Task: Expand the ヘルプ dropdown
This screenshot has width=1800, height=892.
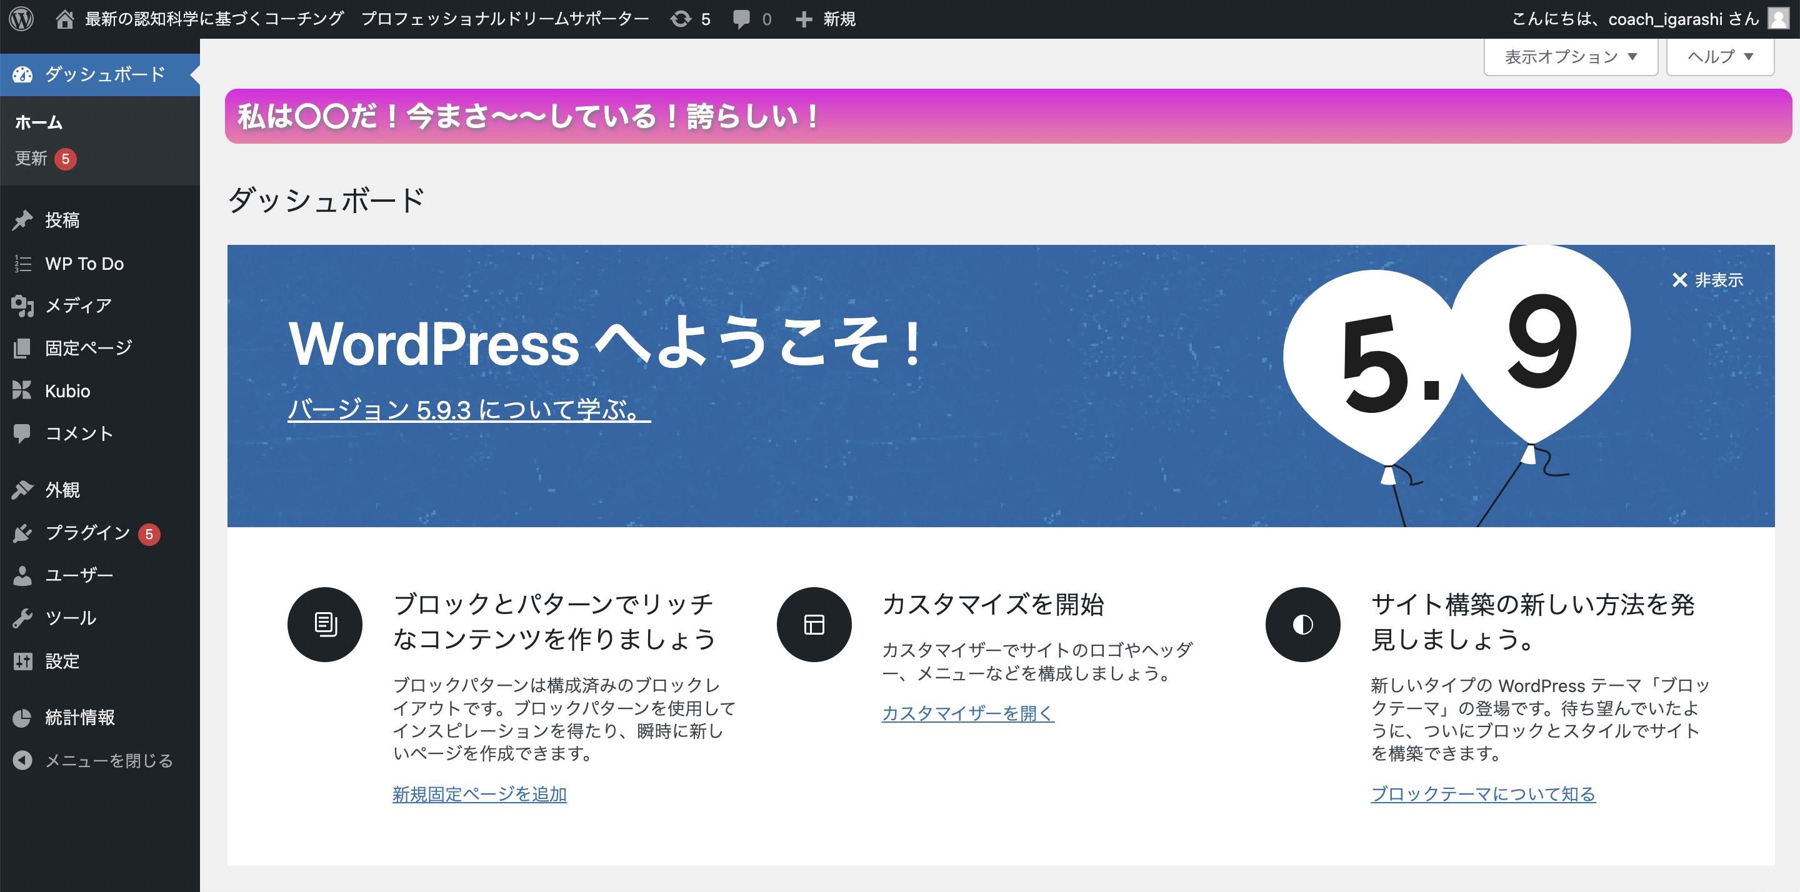Action: click(1719, 57)
